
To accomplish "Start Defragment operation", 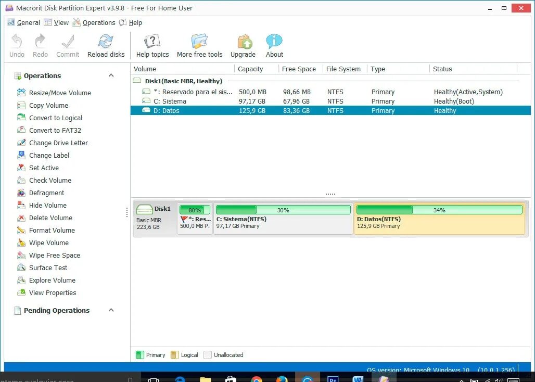I will (41, 193).
